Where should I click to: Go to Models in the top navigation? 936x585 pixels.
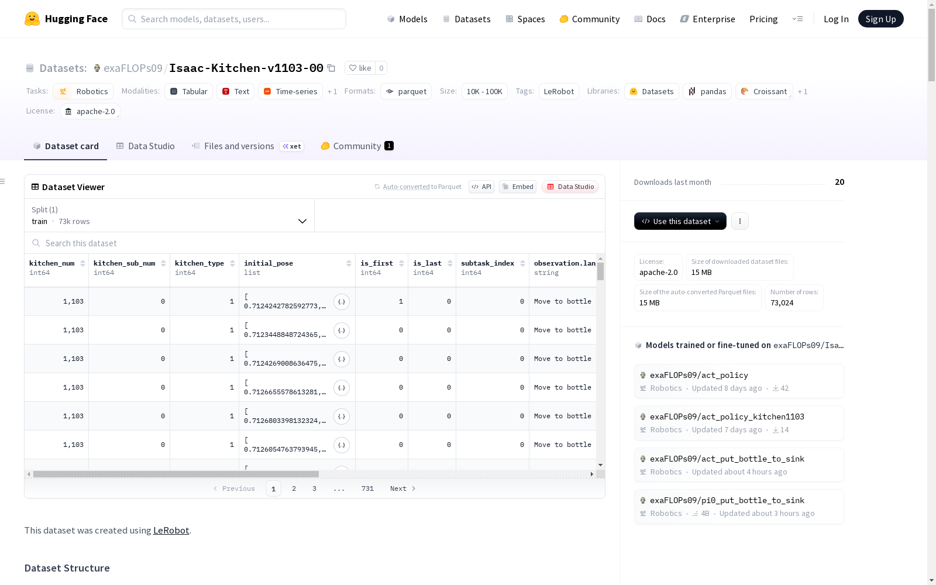tap(407, 19)
